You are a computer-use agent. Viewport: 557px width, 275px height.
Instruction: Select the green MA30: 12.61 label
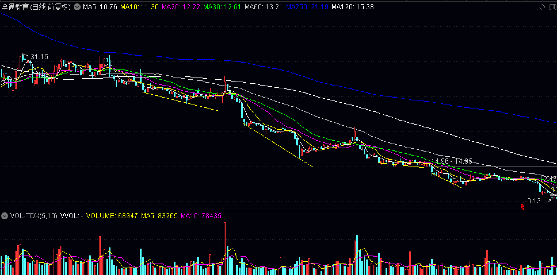[222, 7]
